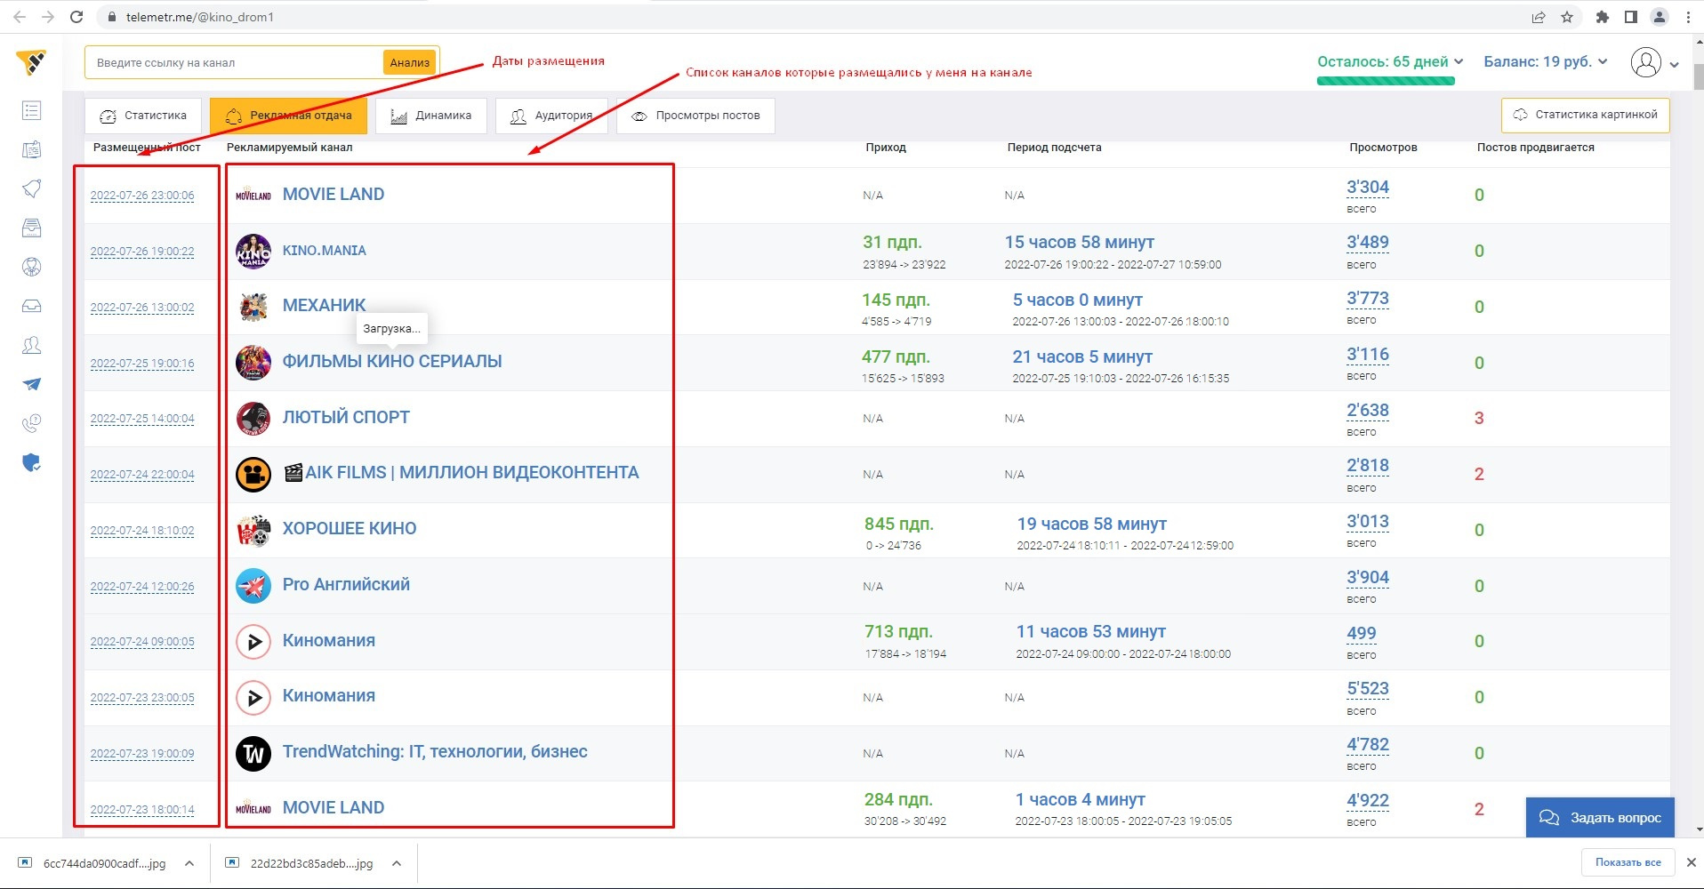
Task: Click the 499 views count
Action: [1361, 633]
